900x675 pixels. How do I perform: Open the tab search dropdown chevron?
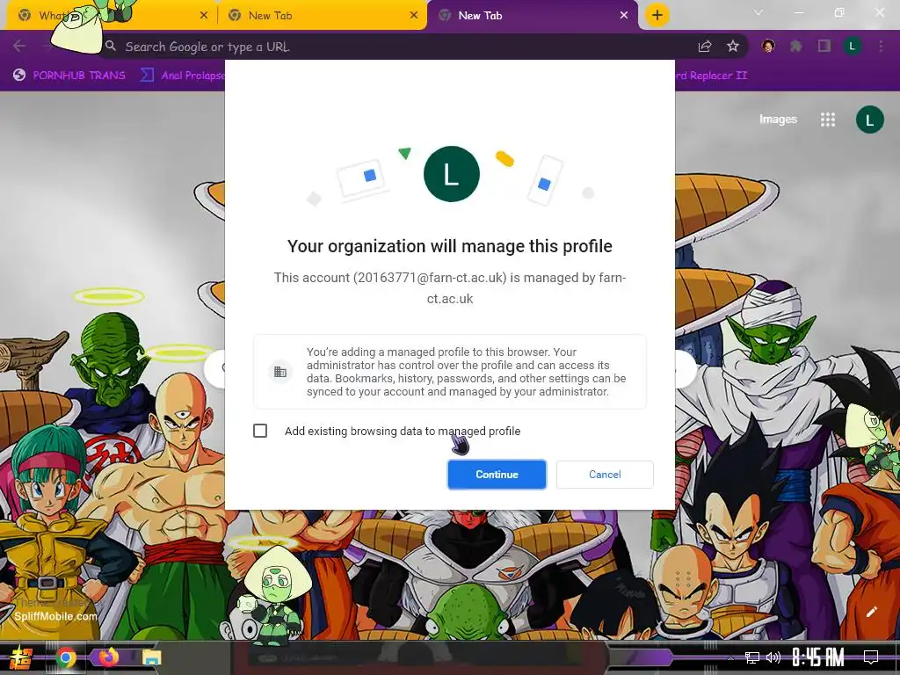(758, 12)
